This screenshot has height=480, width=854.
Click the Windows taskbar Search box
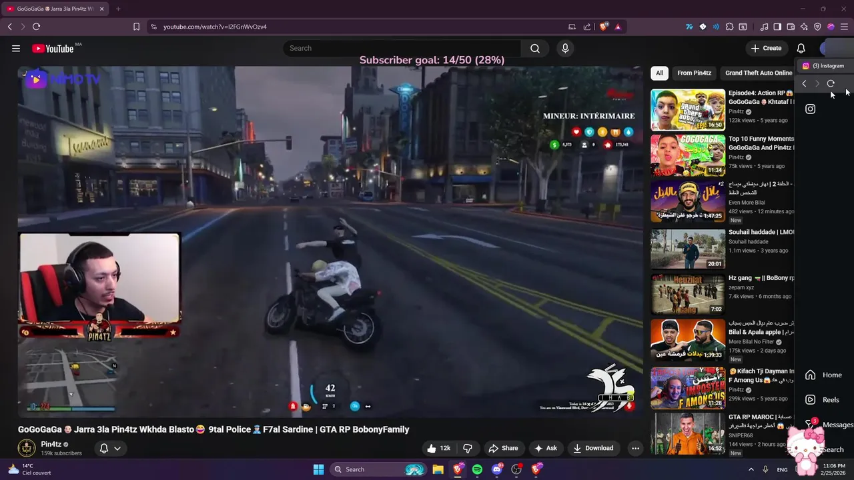378,469
